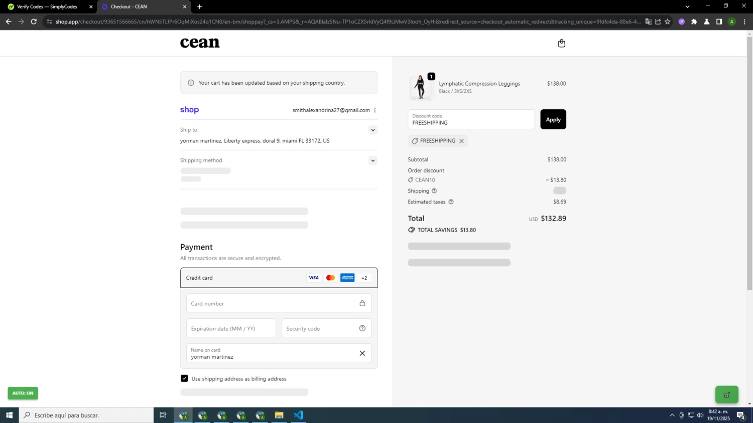Close the Checkout - CEAN tab

coord(184,7)
